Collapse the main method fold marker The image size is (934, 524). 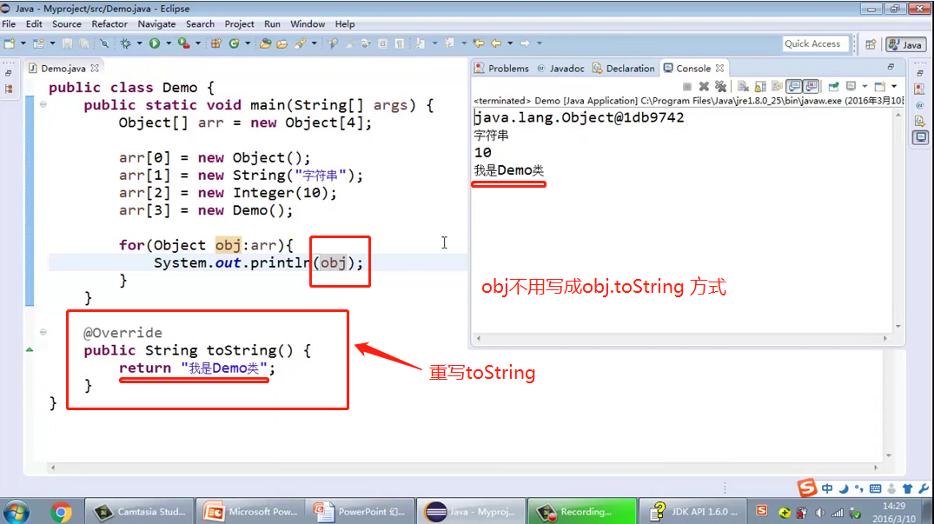tap(43, 104)
